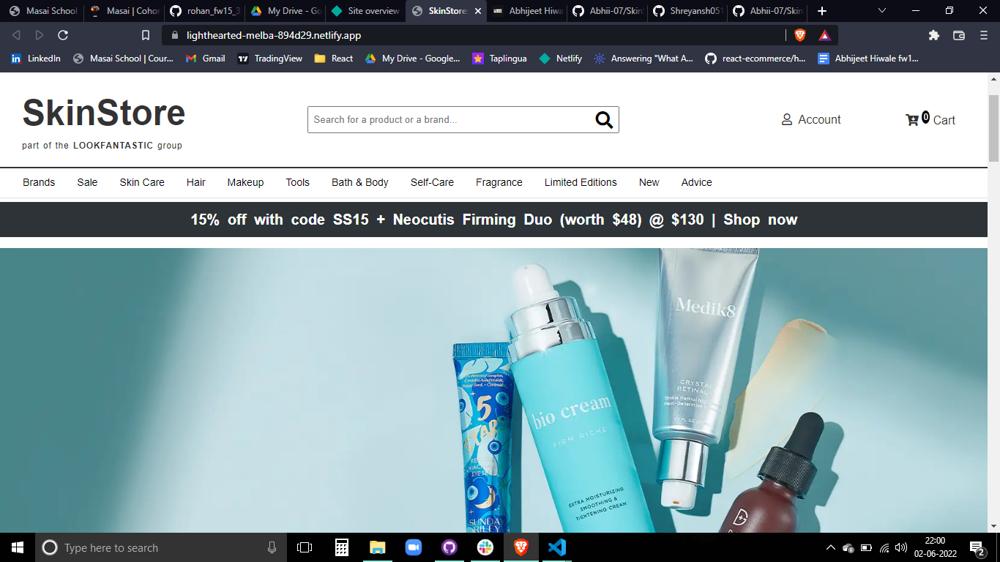This screenshot has height=562, width=1000.
Task: Open the Zoom taskbar icon
Action: click(x=414, y=547)
